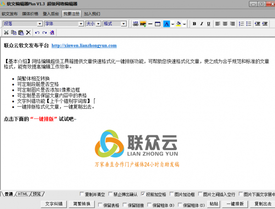The image size is (275, 209).
Task: Click the 简繁体相互转换 bullet line
Action: (x=33, y=78)
